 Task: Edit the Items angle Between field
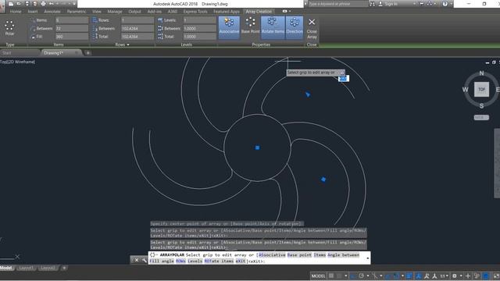72,28
